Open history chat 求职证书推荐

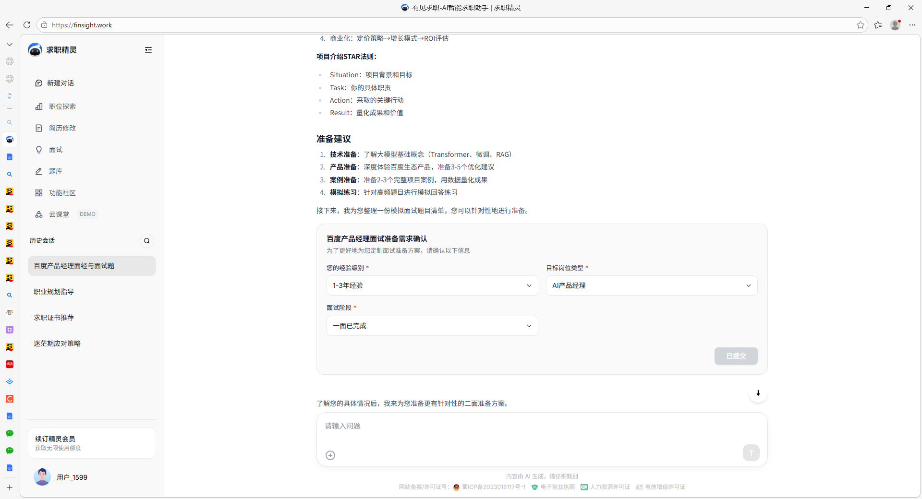pos(92,318)
